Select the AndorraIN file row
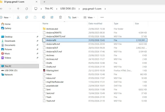The image size is (165, 112). pyautogui.click(x=95, y=40)
